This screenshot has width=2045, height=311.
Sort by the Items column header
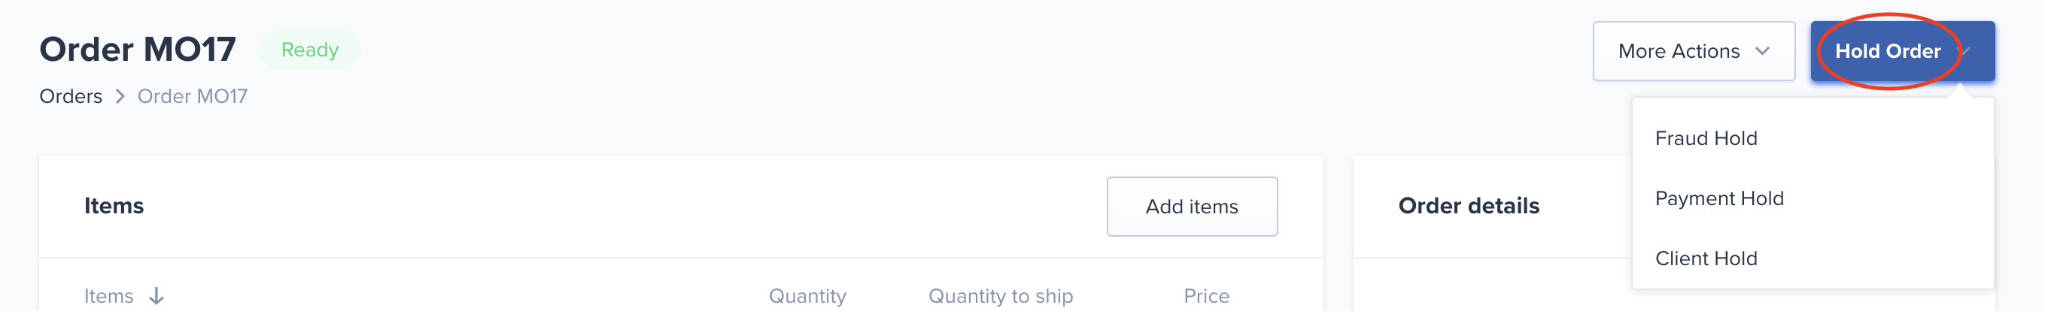pyautogui.click(x=109, y=296)
